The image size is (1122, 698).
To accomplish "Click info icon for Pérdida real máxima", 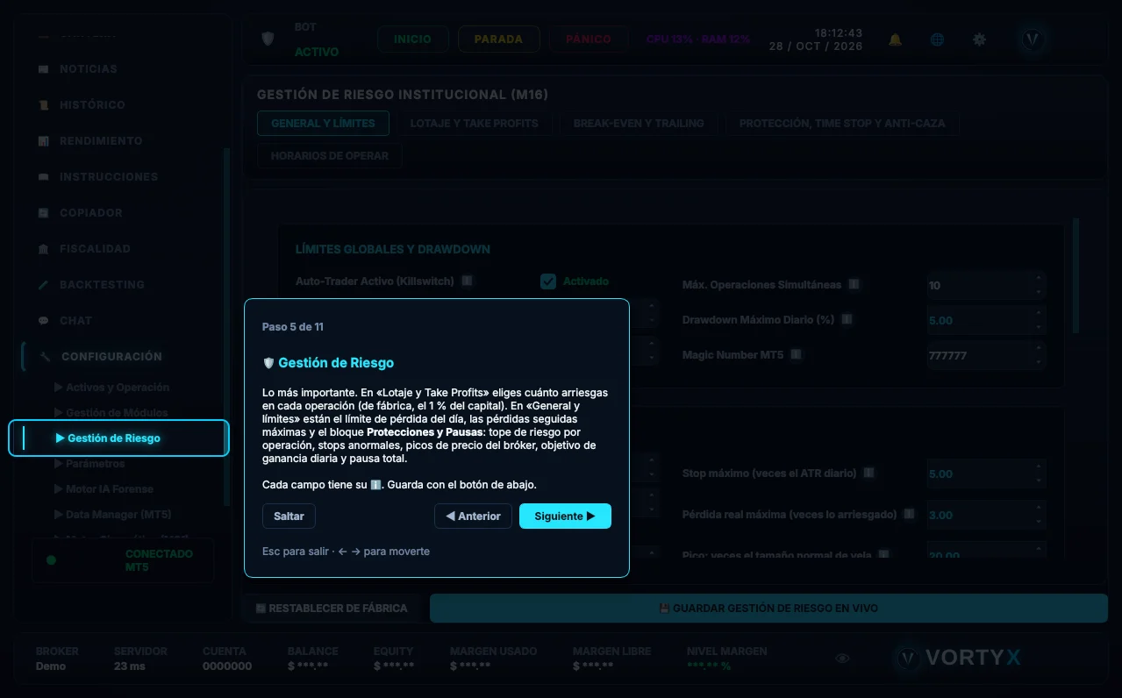I will click(909, 515).
